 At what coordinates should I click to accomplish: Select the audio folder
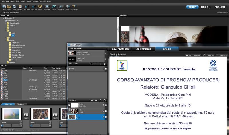point(13,33)
